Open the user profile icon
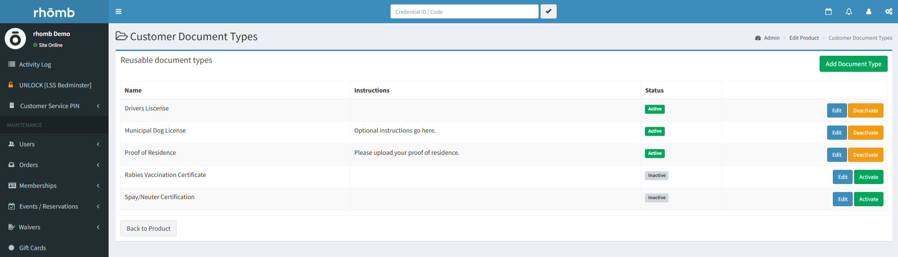 click(868, 11)
